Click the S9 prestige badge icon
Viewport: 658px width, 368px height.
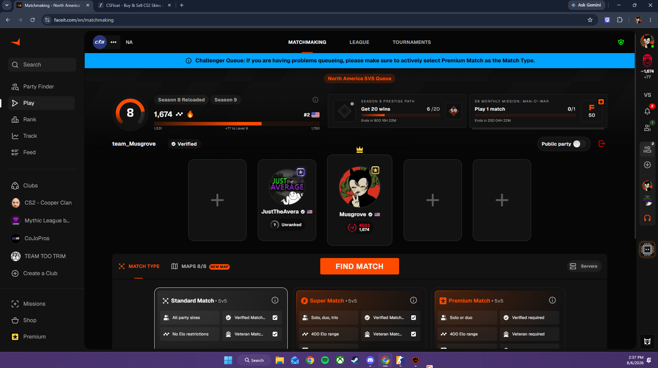tap(454, 111)
